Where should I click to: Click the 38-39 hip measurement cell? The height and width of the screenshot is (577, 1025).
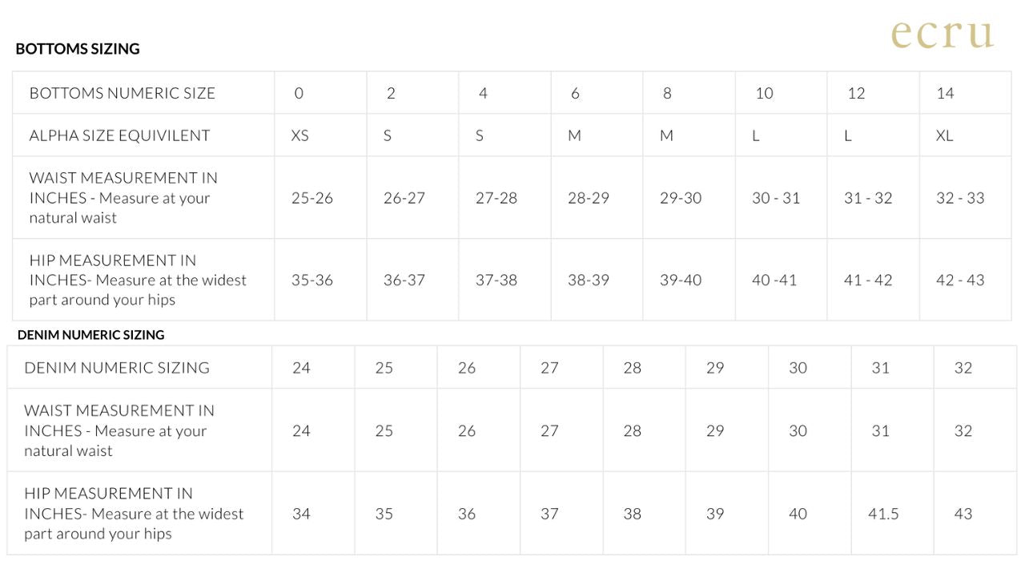pyautogui.click(x=589, y=280)
